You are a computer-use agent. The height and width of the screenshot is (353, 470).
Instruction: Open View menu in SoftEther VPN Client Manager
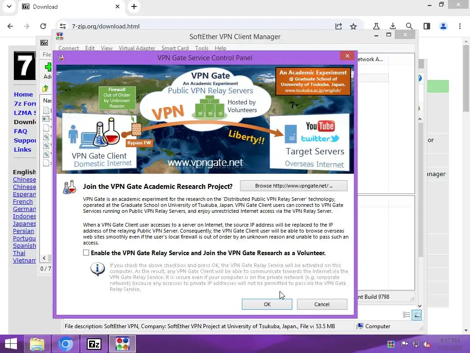tap(106, 48)
